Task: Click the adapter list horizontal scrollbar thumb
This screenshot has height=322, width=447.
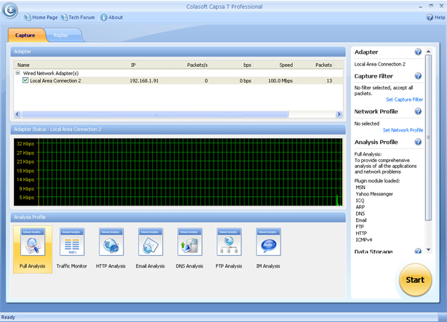Action: (155, 114)
